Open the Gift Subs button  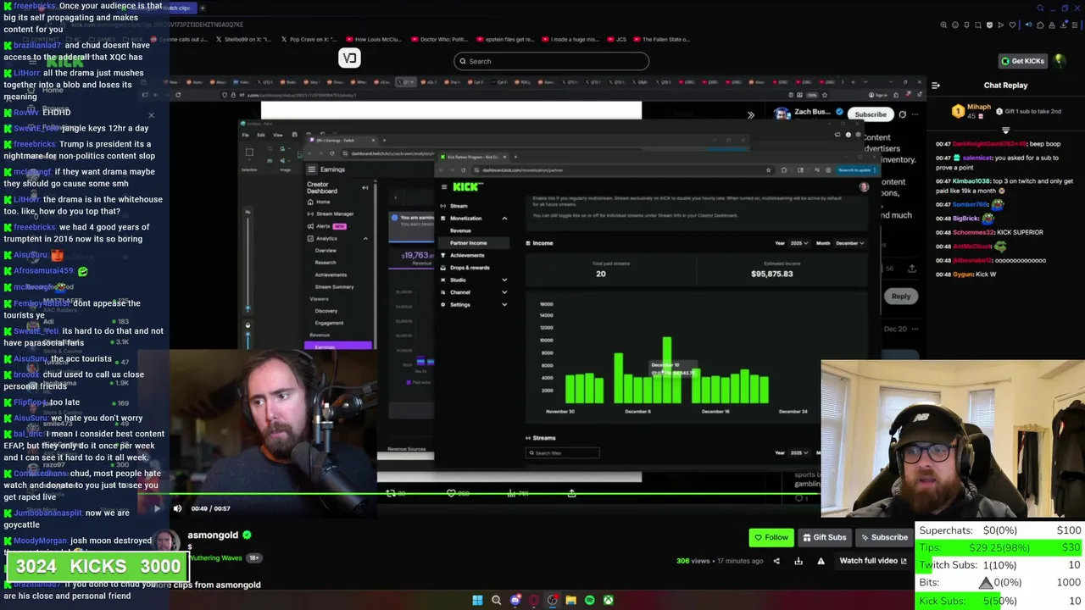[823, 537]
